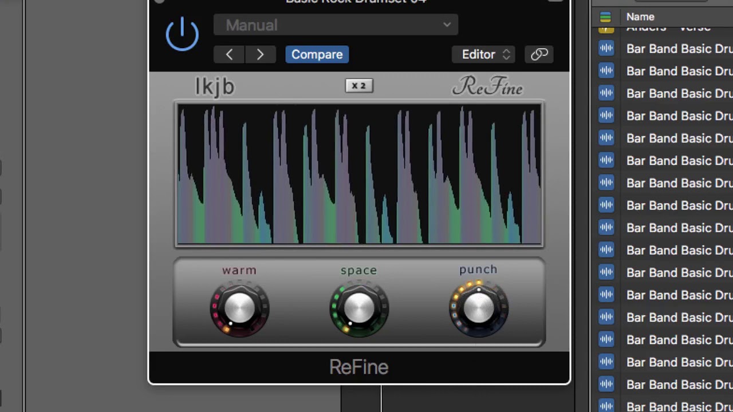Go to the next preset arrow
The height and width of the screenshot is (412, 733).
pyautogui.click(x=260, y=54)
